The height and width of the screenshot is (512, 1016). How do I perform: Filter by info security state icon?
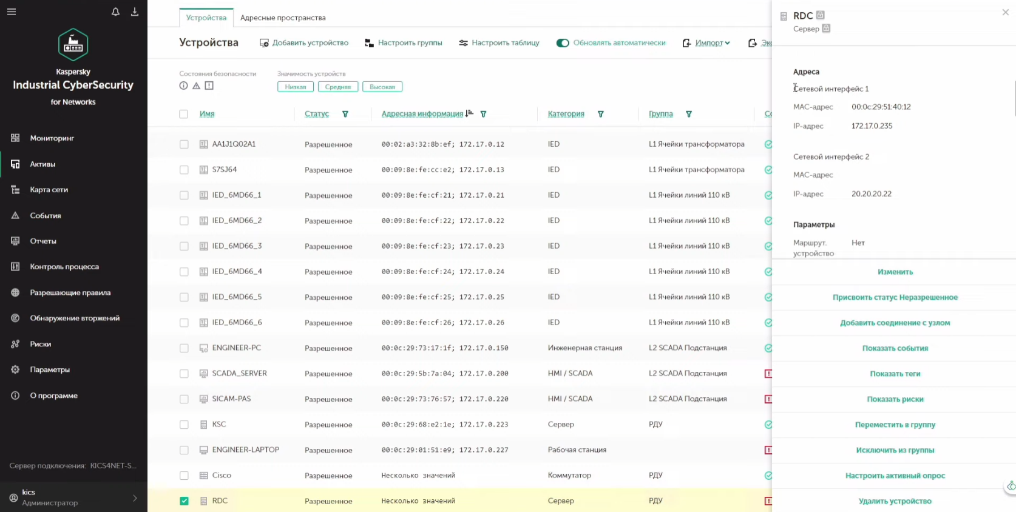(x=183, y=86)
